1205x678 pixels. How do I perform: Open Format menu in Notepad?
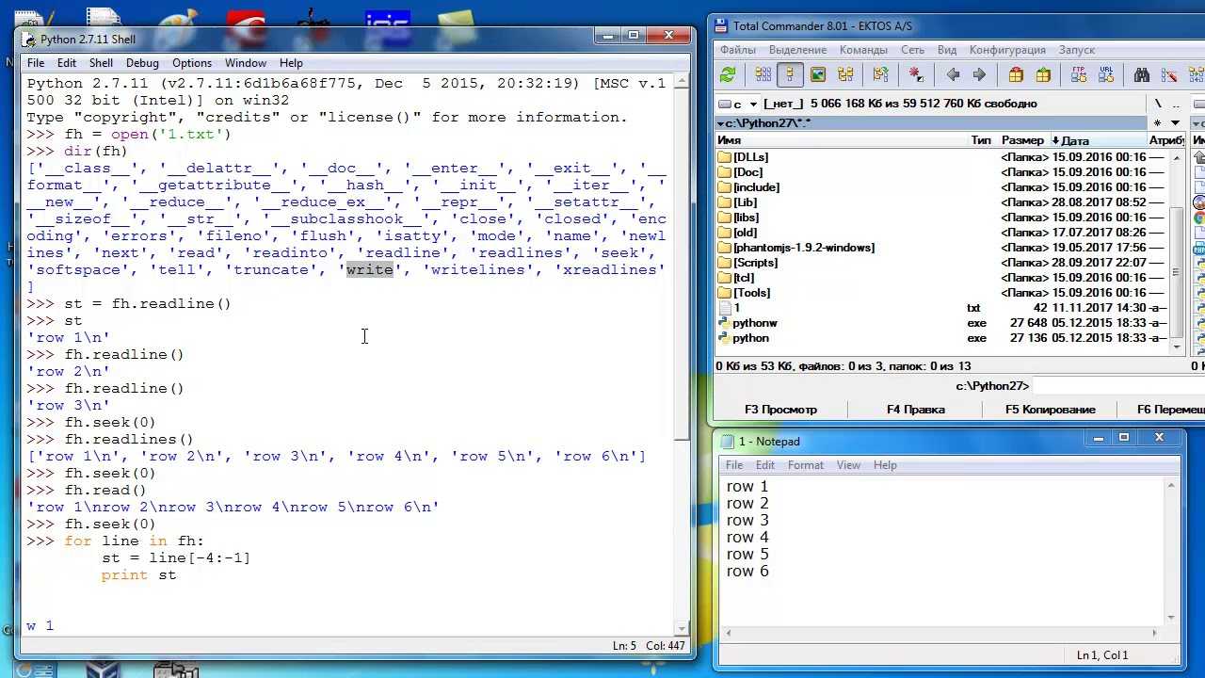coord(805,465)
